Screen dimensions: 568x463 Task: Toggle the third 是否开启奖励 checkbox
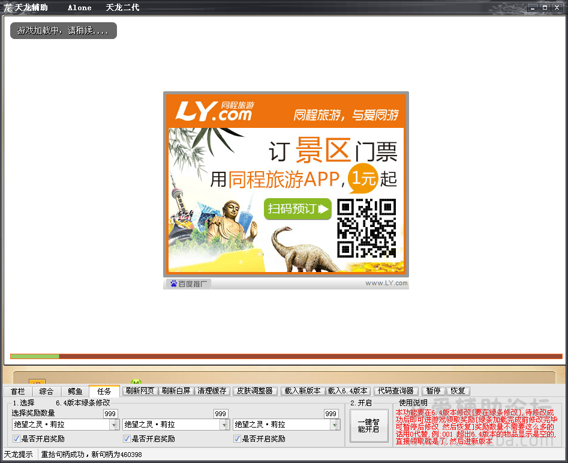click(x=238, y=439)
